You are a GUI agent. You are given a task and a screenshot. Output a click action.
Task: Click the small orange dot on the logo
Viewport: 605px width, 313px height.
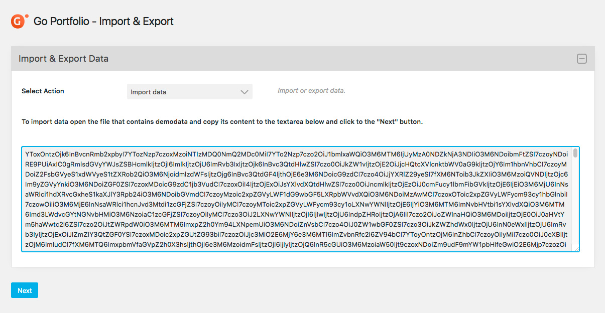pos(27,16)
